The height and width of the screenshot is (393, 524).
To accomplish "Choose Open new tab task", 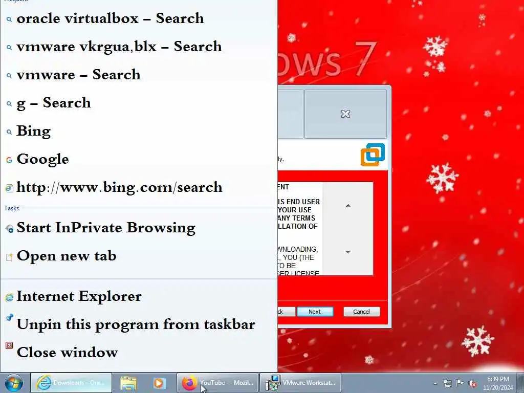I will click(139, 256).
